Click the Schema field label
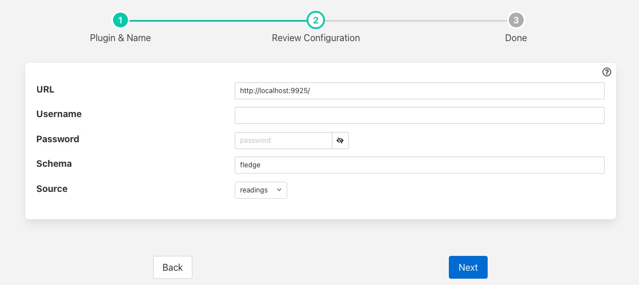Viewport: 639px width, 285px height. pos(54,164)
